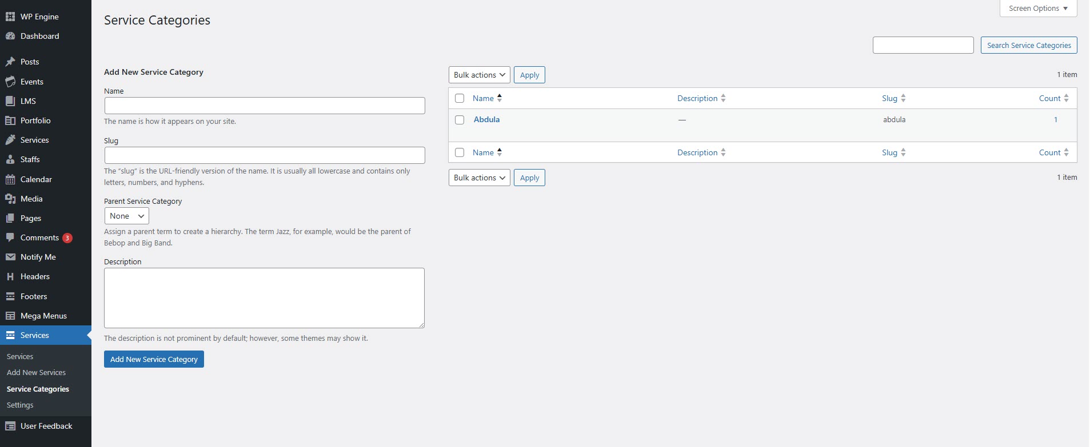Viewport: 1090px width, 447px height.
Task: Go to Settings in Services submenu
Action: 20,405
